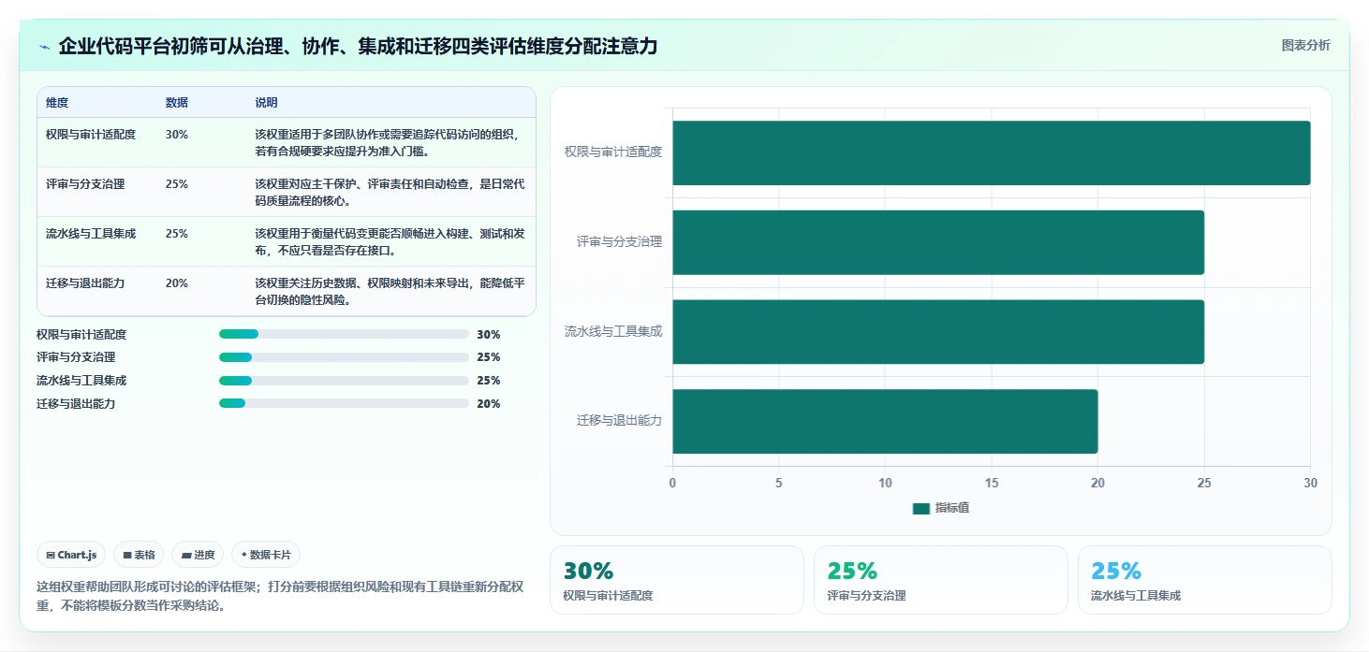Click the 20% label beside progress bar
The height and width of the screenshot is (652, 1369).
pos(489,404)
